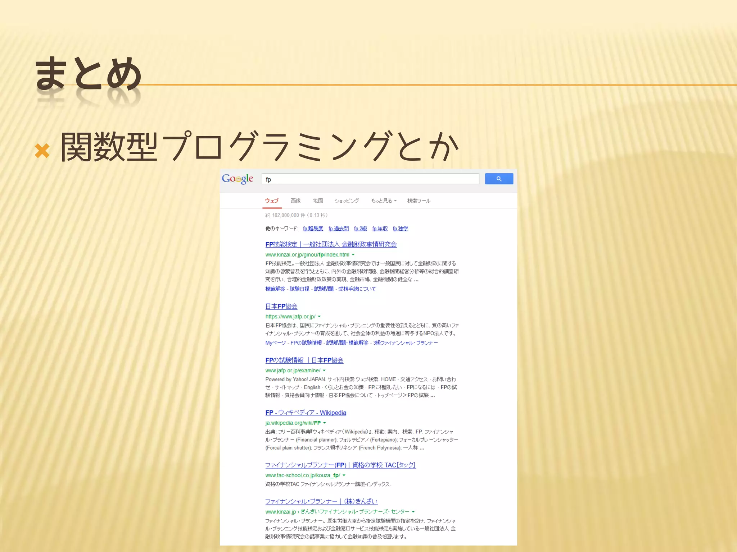Click the URL ja.wikipedia.org/wiki/FP
737x552 pixels.
293,423
